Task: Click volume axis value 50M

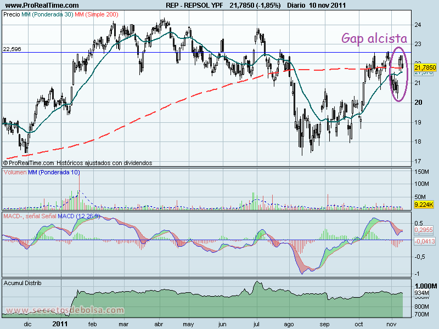Action: (420, 197)
